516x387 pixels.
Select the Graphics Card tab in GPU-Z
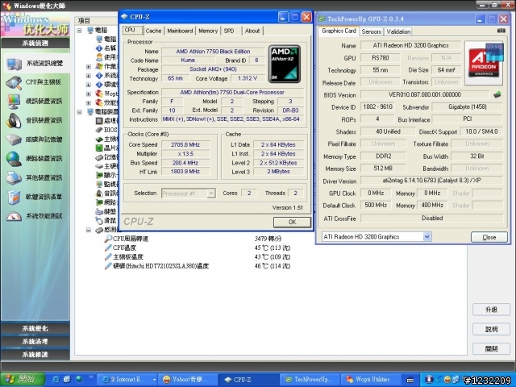339,31
